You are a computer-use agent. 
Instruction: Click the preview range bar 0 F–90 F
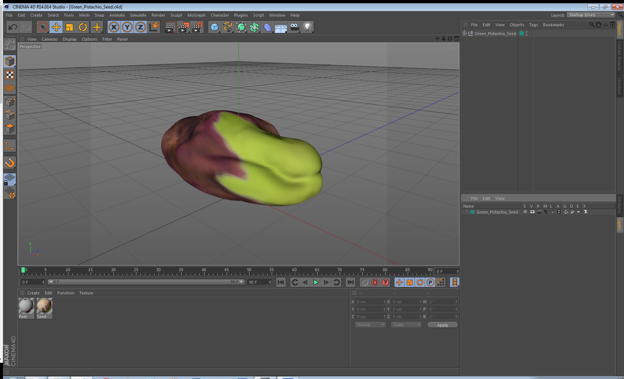[146, 282]
